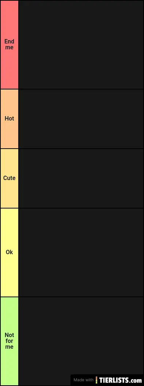Click the empty 'End me' tier row
This screenshot has width=144, height=386.
click(x=81, y=45)
